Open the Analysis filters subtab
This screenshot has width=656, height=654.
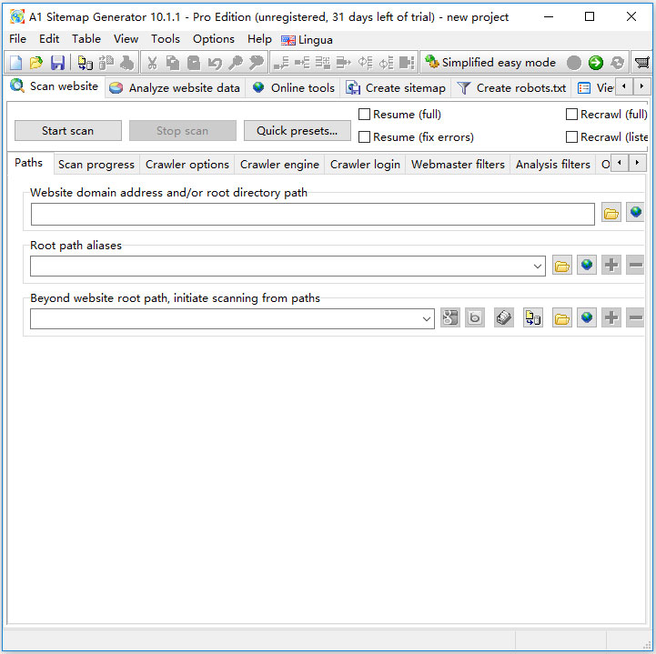pyautogui.click(x=552, y=165)
